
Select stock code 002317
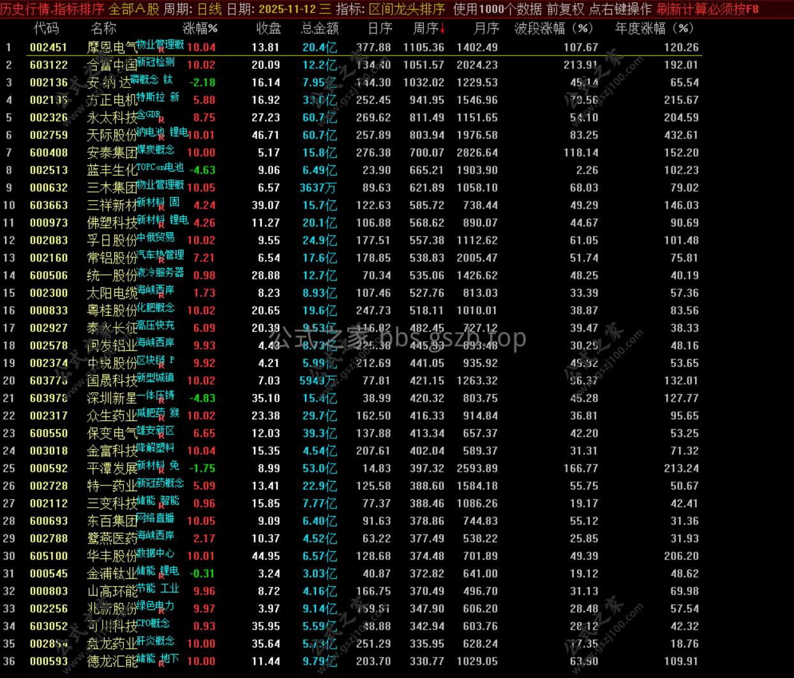(49, 416)
